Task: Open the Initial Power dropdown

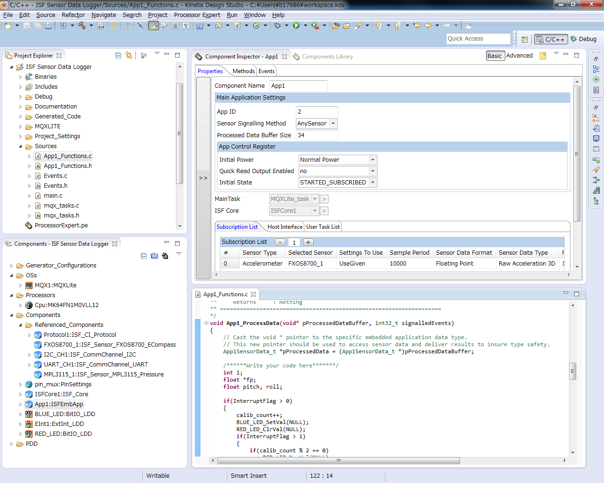Action: [373, 160]
